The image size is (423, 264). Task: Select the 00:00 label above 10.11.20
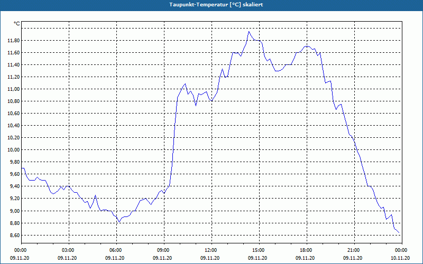click(x=402, y=250)
